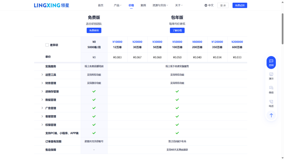This screenshot has height=160, width=284.
Task: Click the 微信 WeChat icon
Action: point(271,88)
